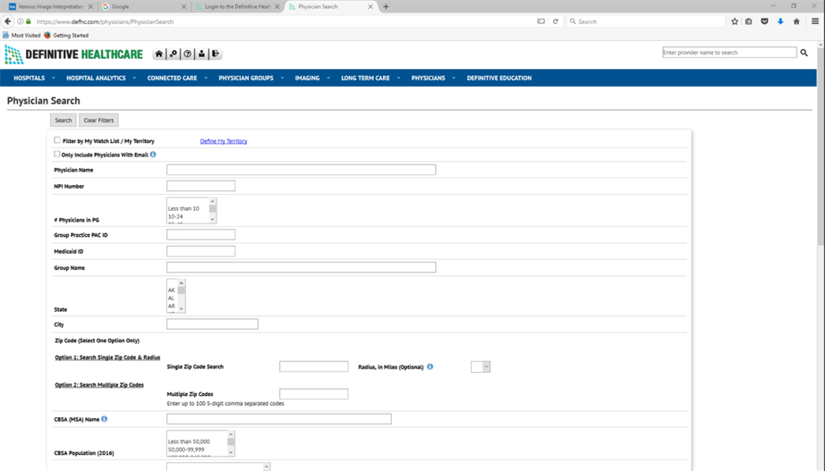Open the Firefox hamburger menu
825x471 pixels.
pyautogui.click(x=815, y=21)
